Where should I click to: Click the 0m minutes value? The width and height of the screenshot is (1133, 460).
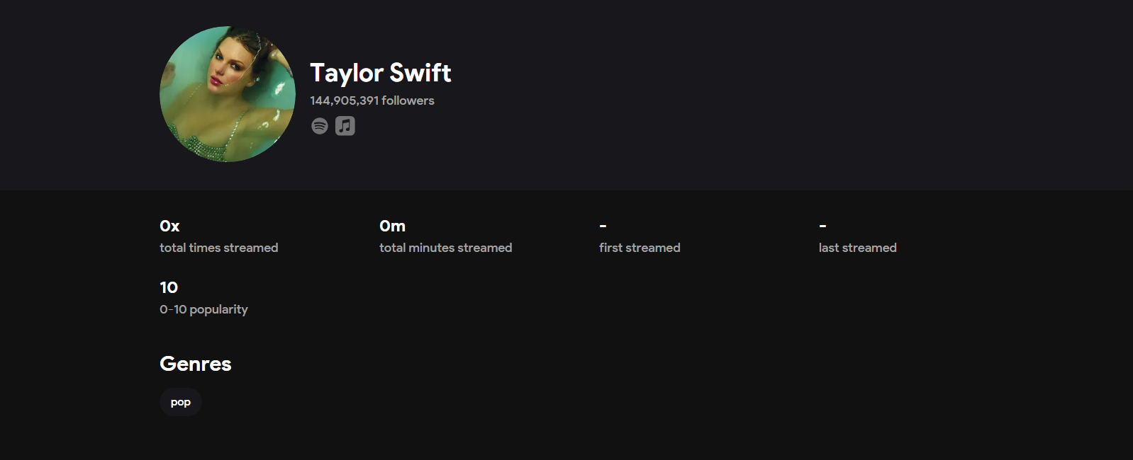392,226
